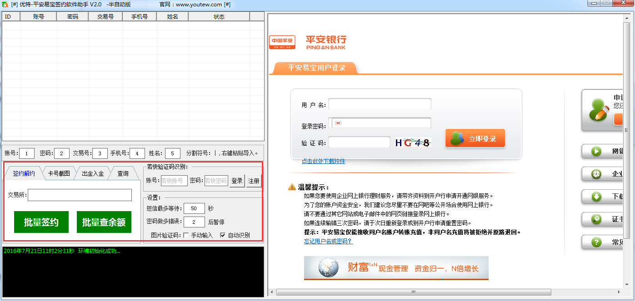Viewport: 635px width, 301px height.
Task: Focus the 若快密码 input field
Action: pyautogui.click(x=216, y=181)
